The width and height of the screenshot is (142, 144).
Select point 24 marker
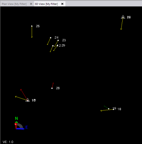[x=51, y=38]
